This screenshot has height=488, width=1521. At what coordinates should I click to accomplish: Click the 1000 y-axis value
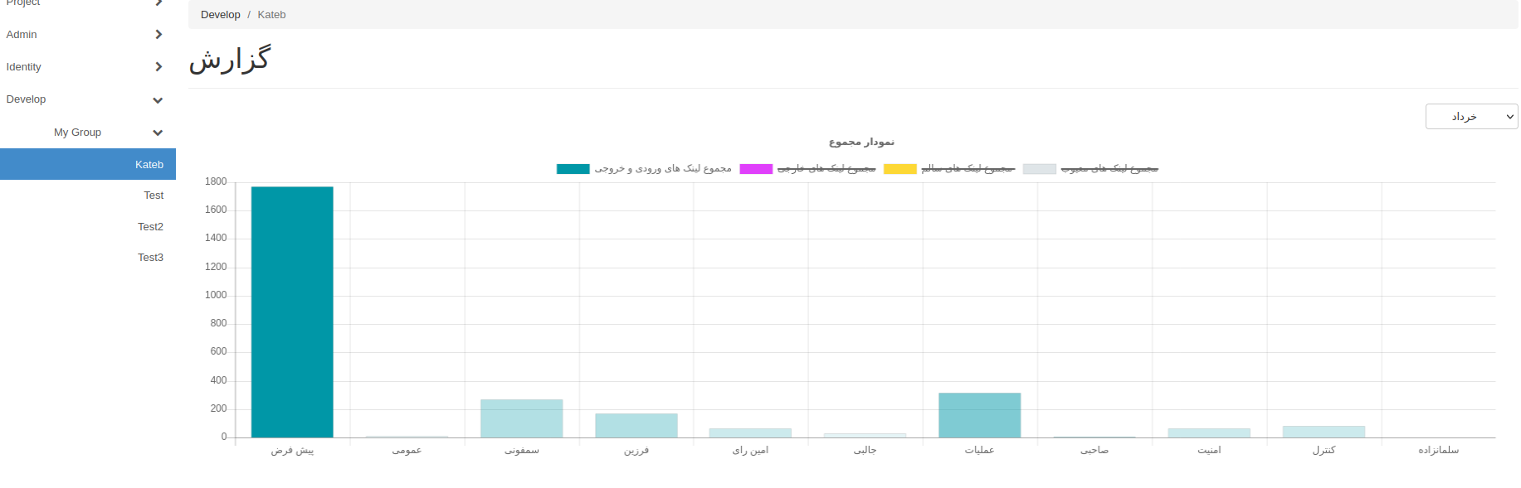pos(216,295)
